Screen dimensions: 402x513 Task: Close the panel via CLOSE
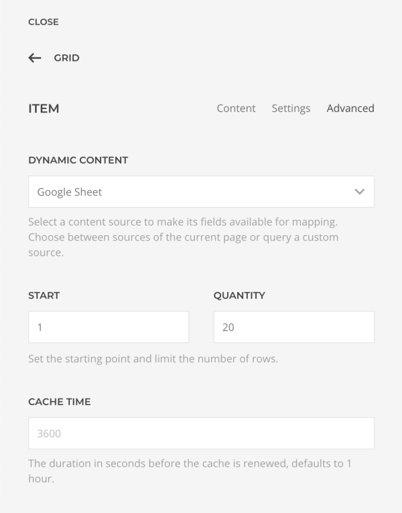[44, 22]
